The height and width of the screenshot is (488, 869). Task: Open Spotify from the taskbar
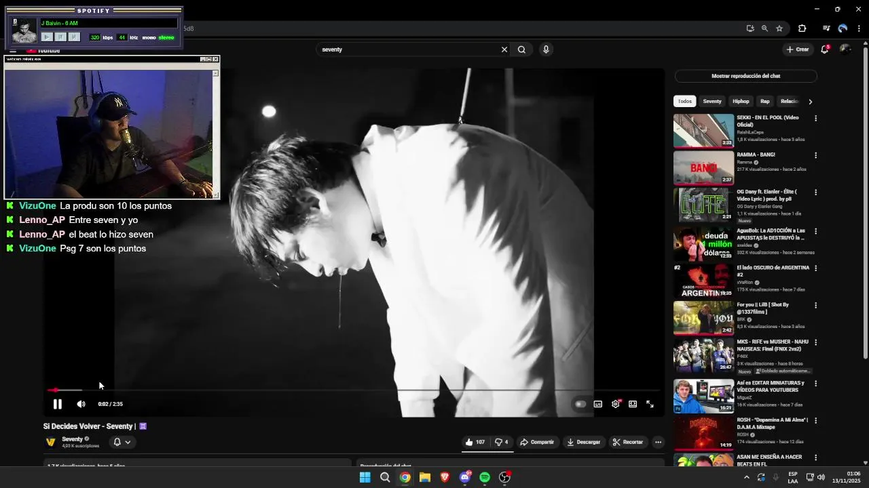click(485, 477)
